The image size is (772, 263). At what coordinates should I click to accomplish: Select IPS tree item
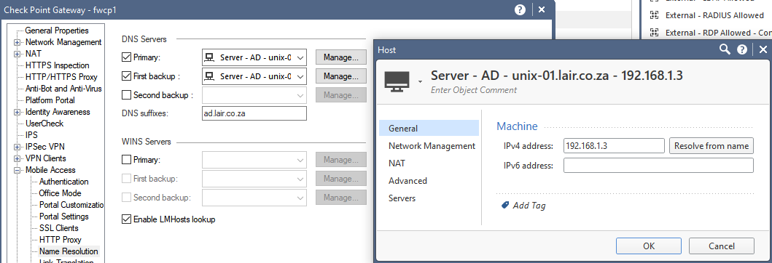click(x=31, y=135)
